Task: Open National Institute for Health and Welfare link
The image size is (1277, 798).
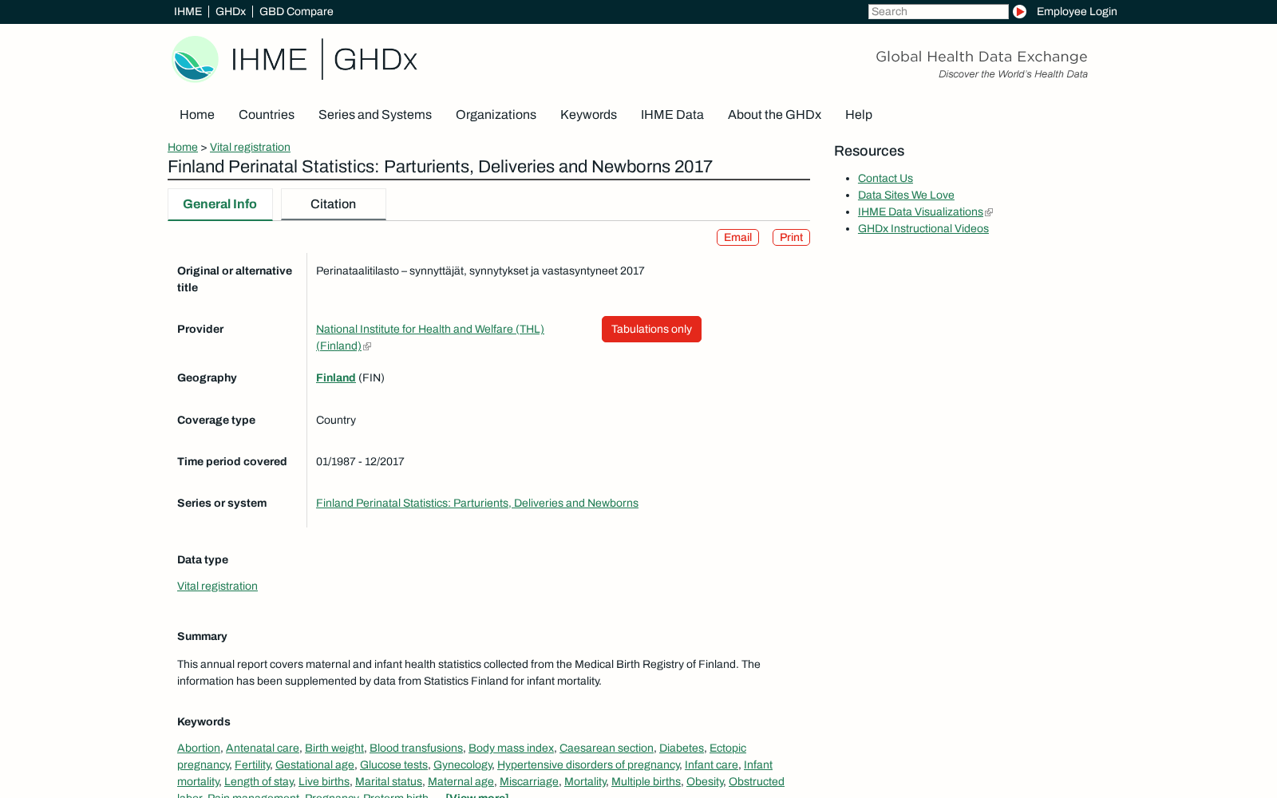Action: click(429, 338)
